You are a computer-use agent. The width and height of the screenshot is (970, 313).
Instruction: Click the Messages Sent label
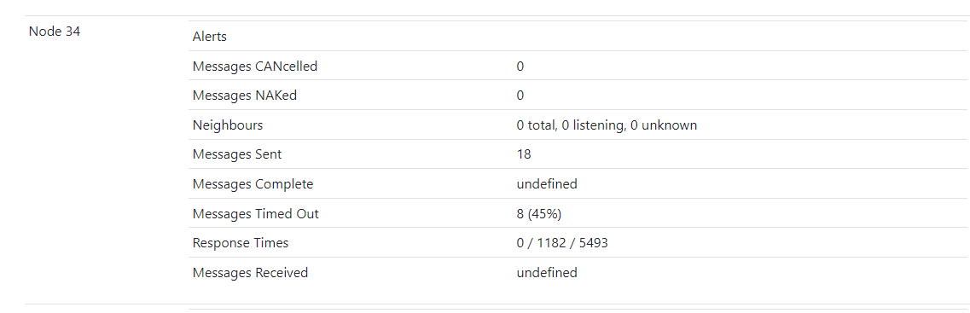point(237,154)
